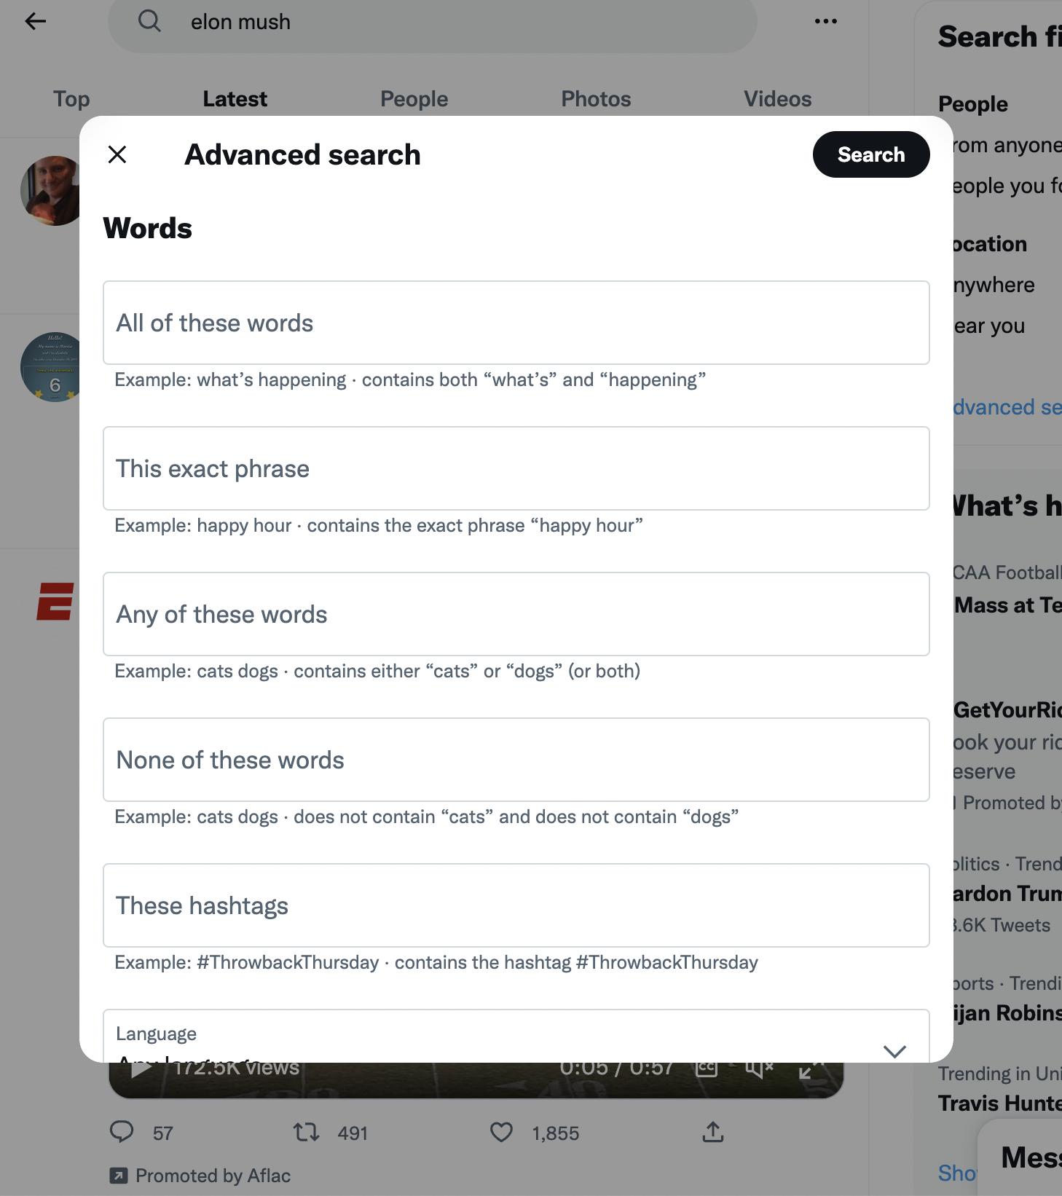Viewport: 1062px width, 1196px height.
Task: Focus the All of these words field
Action: coord(516,323)
